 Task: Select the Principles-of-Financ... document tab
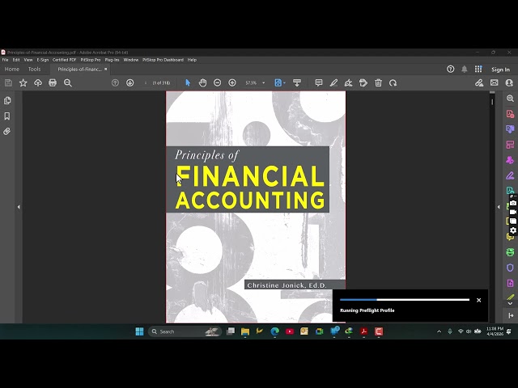pos(79,70)
